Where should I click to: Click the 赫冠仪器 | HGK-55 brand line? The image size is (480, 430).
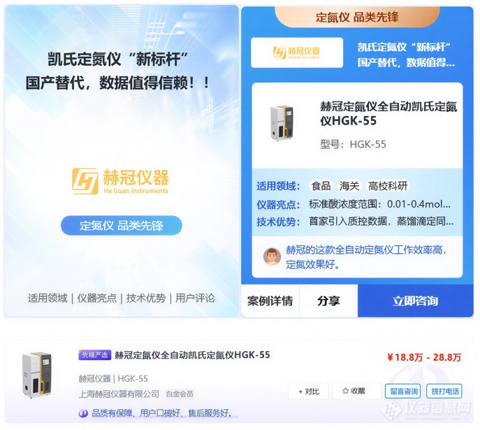tap(113, 379)
